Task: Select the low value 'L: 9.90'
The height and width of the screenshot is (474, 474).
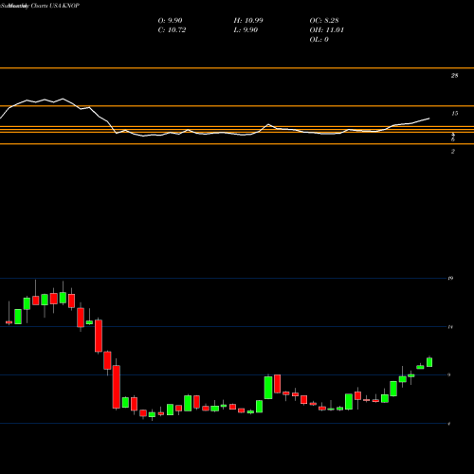Action: [x=246, y=29]
